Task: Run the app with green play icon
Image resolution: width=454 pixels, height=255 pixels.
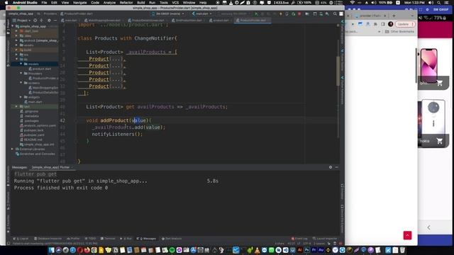Action: [256, 13]
